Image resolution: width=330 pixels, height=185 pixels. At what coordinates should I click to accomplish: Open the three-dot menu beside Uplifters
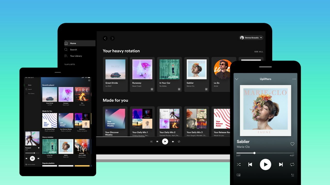(294, 79)
